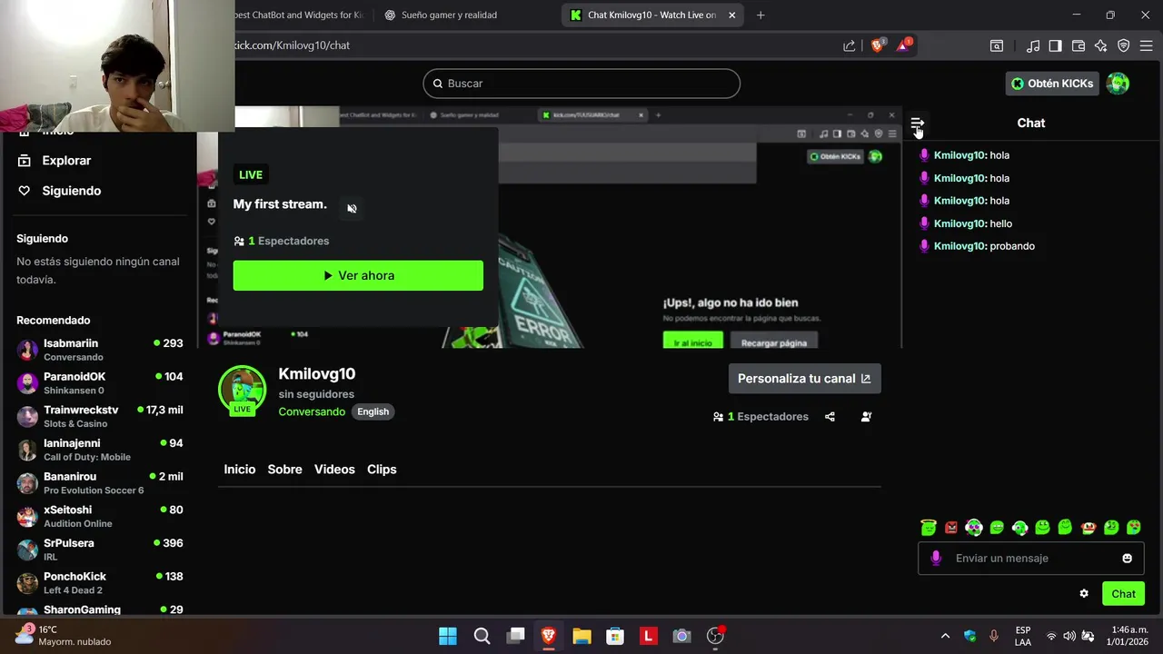Open the Brave tab search icon

pos(997,45)
